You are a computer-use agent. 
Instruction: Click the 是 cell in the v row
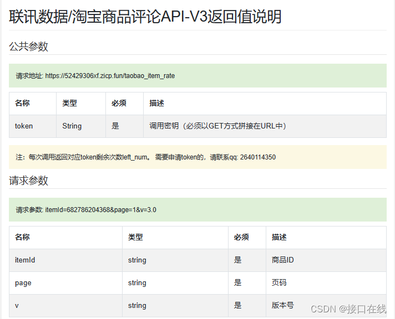(247, 305)
